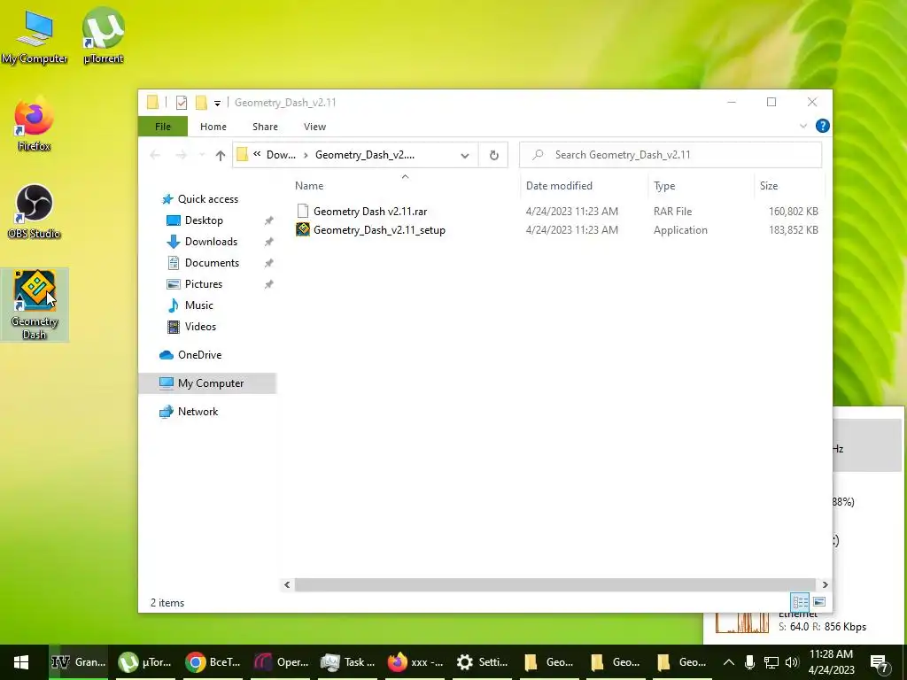The height and width of the screenshot is (680, 907).
Task: Switch to Firefox xxx window in taskbar
Action: [x=415, y=662]
